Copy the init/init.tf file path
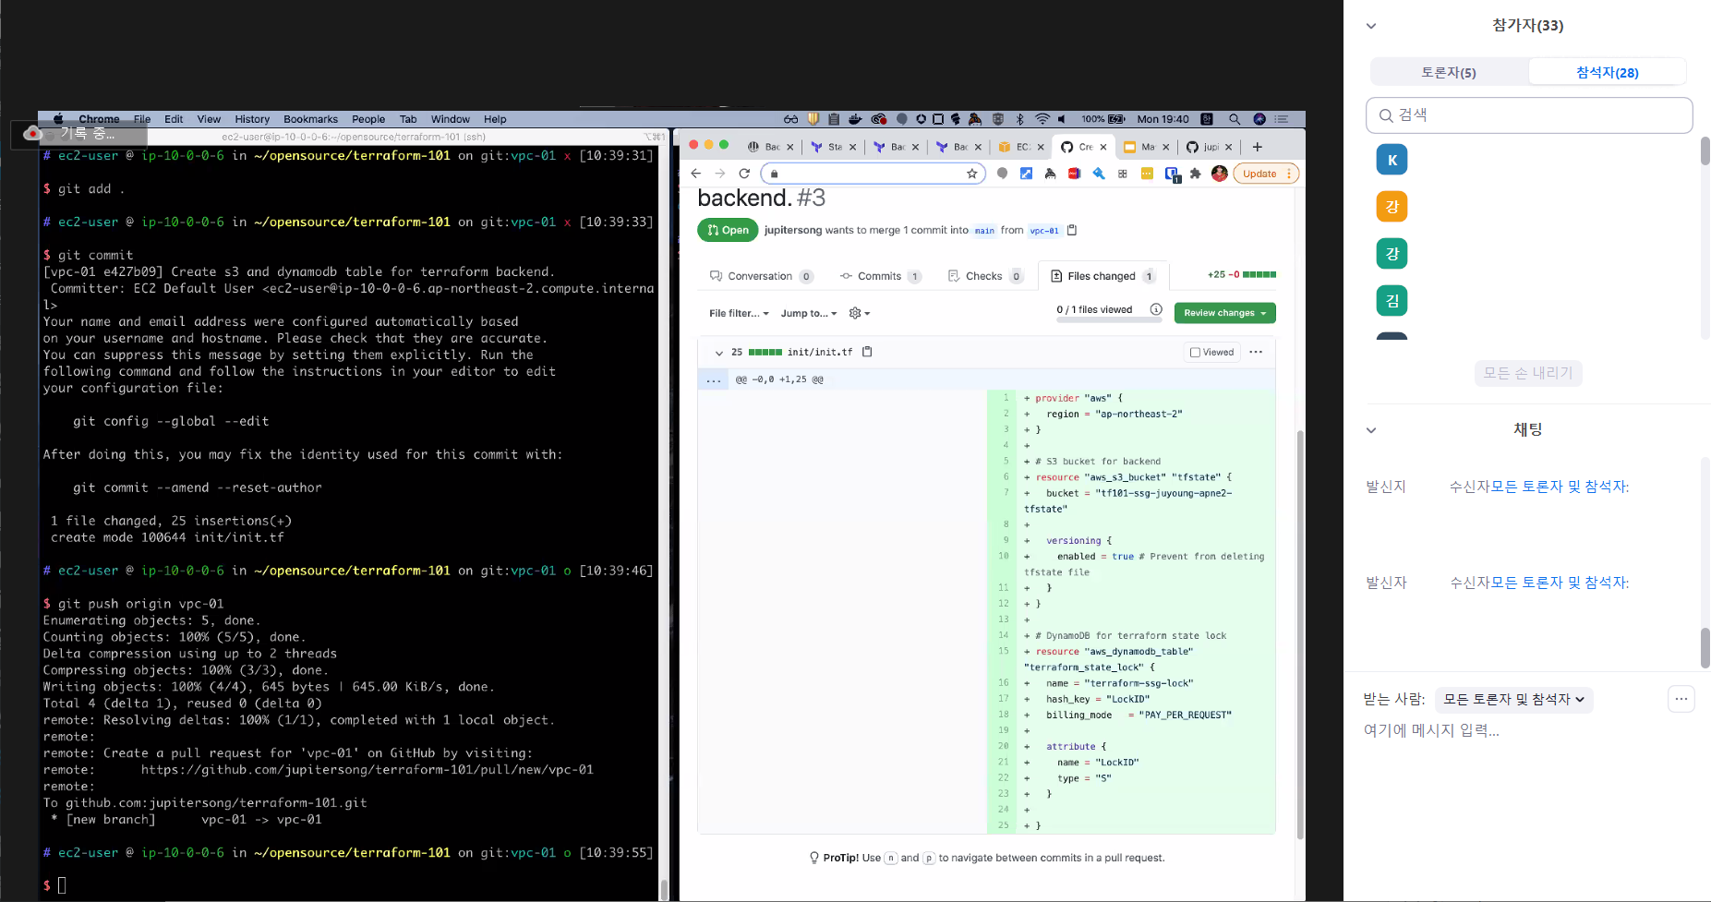The height and width of the screenshot is (902, 1711). [x=867, y=352]
